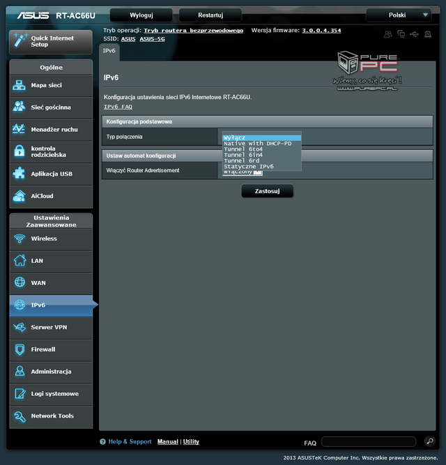Click the Firewall shield icon
Viewport: 446px width, 465px height.
tap(20, 349)
